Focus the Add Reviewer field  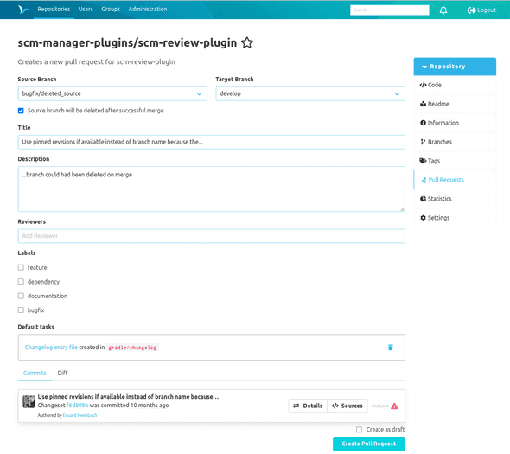coord(212,236)
